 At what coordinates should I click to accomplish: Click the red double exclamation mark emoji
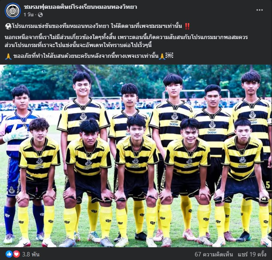(x=187, y=26)
